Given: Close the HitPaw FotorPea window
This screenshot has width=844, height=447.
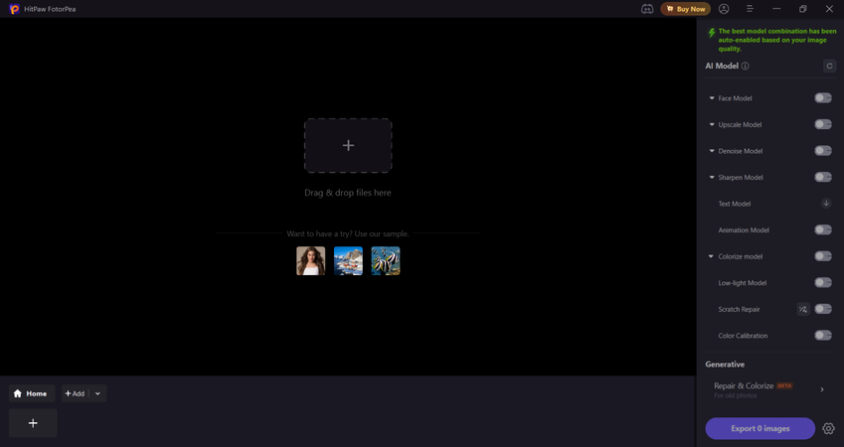Looking at the screenshot, I should pos(829,9).
